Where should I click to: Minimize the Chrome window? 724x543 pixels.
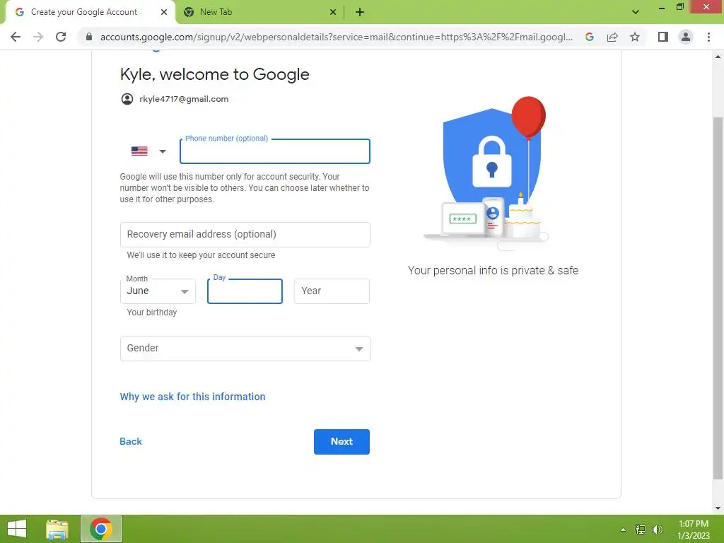(661, 7)
